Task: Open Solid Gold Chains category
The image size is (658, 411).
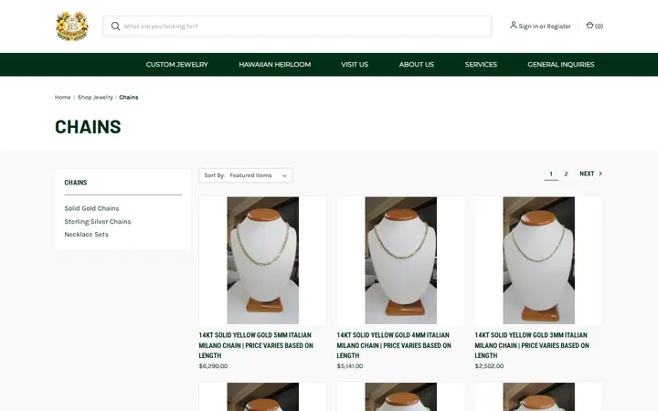Action: 91,208
